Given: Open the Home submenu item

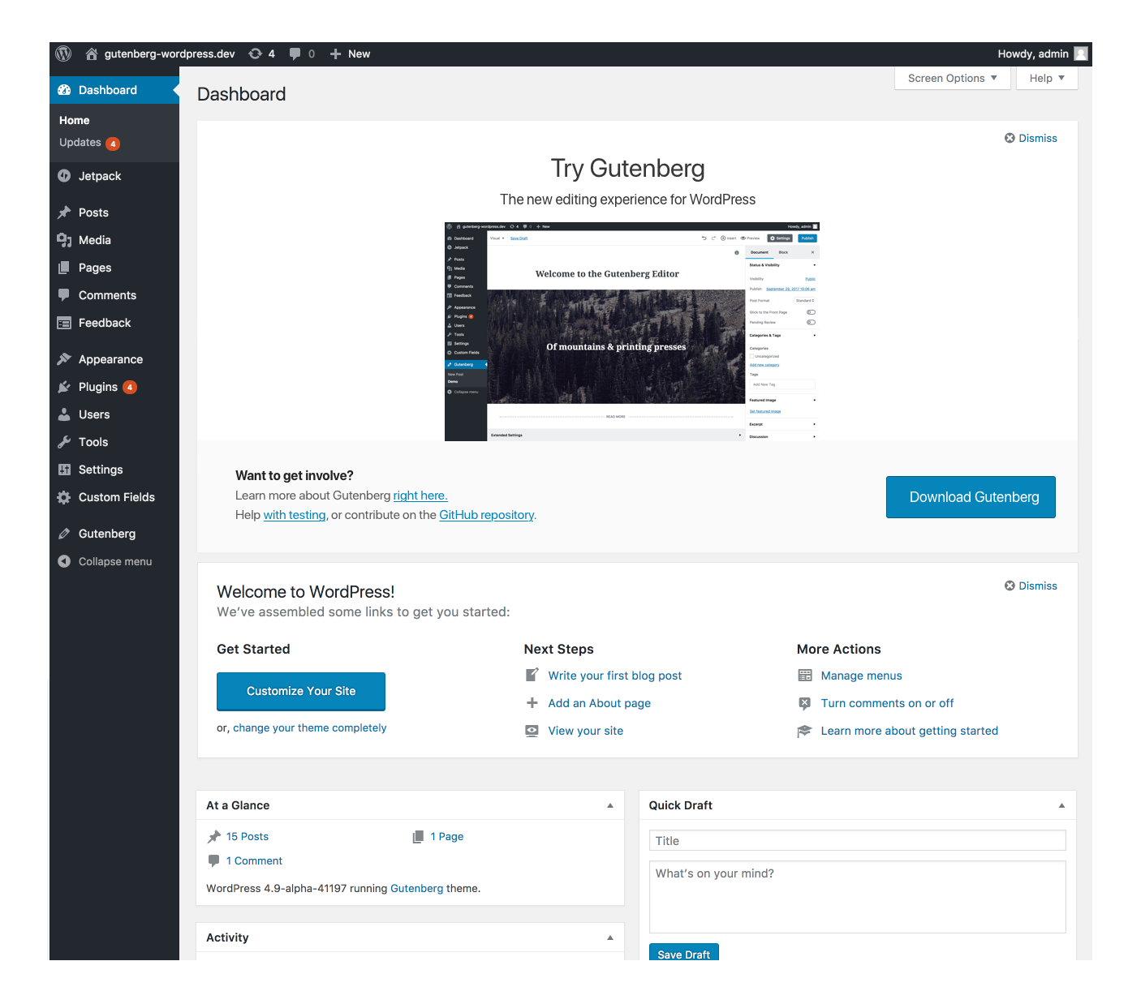Looking at the screenshot, I should (x=75, y=120).
